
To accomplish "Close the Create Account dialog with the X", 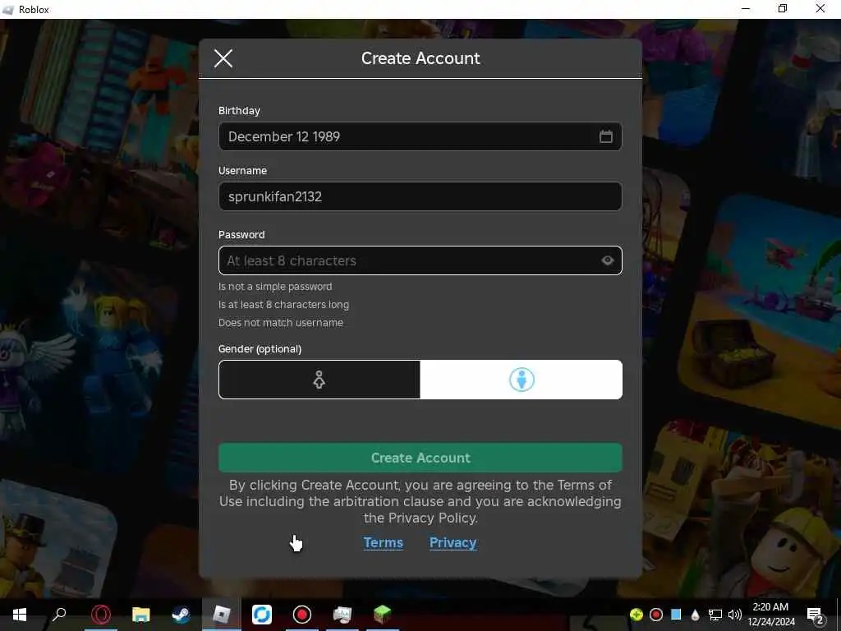I will tap(223, 58).
